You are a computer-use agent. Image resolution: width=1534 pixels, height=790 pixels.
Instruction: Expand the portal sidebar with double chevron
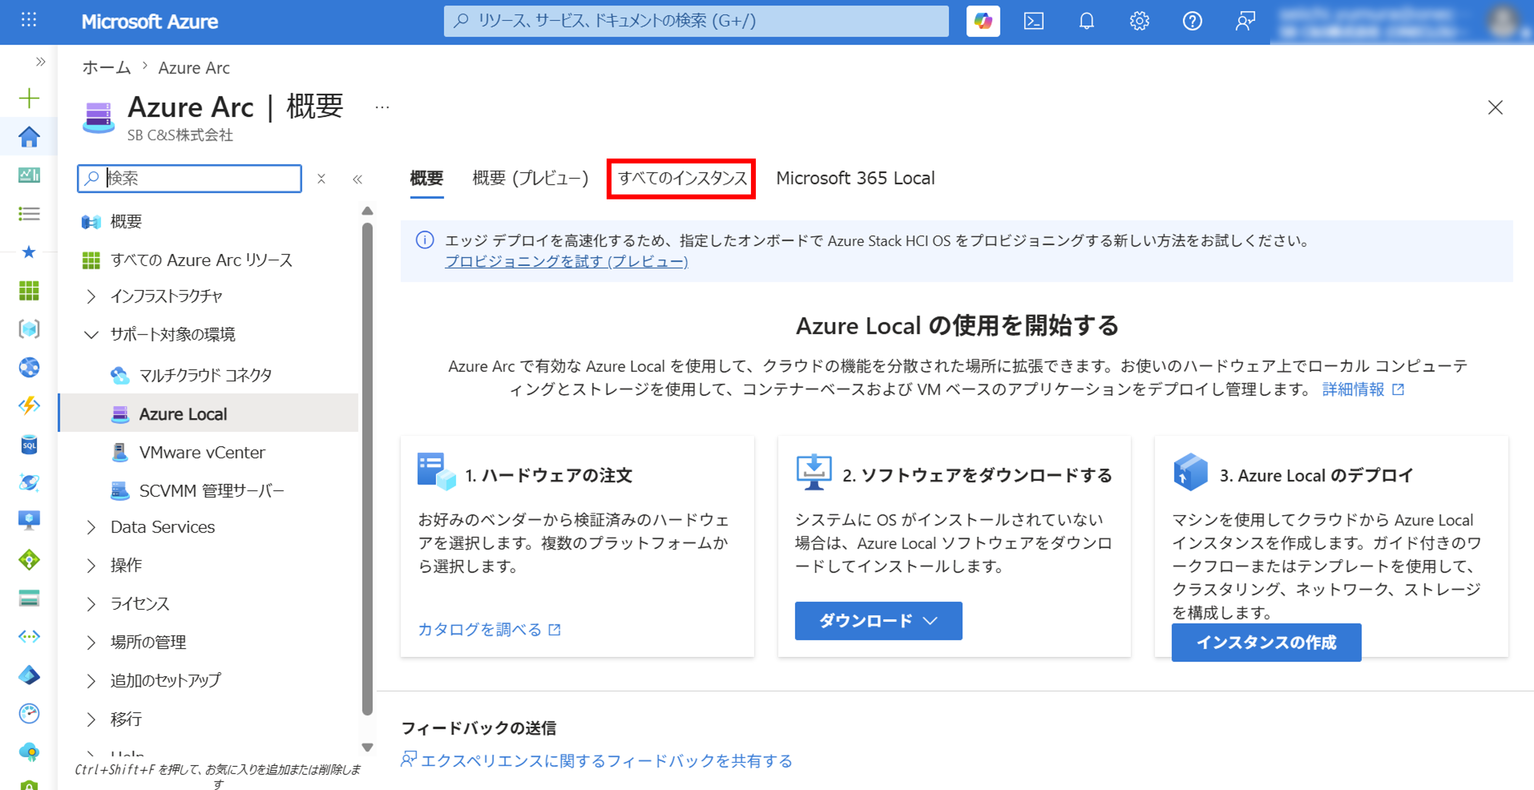point(40,61)
